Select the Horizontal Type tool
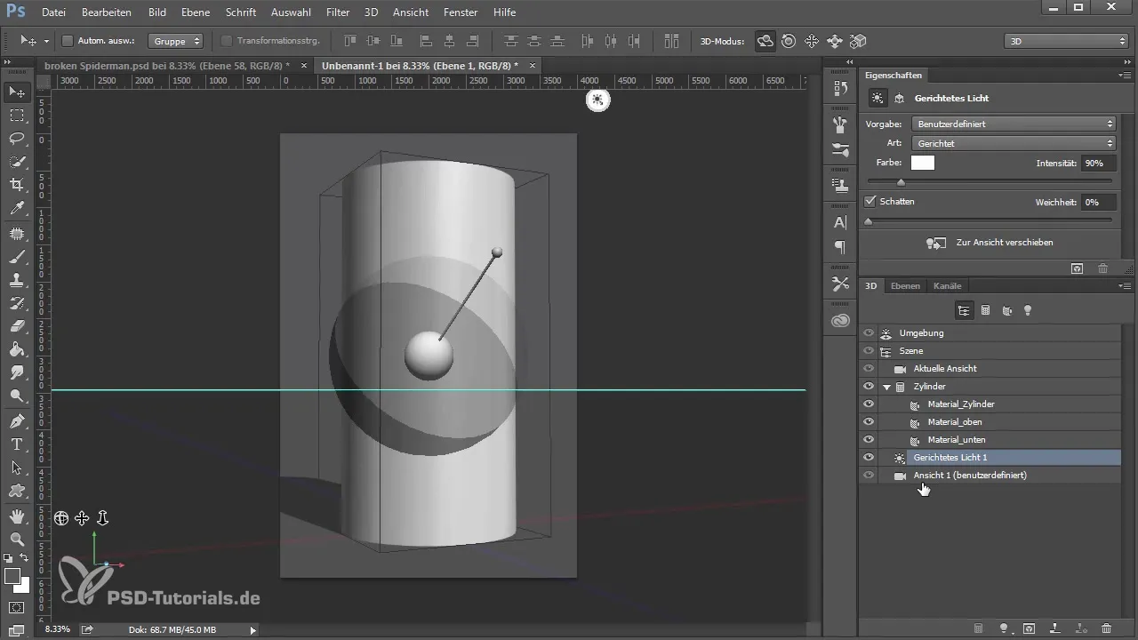The width and height of the screenshot is (1138, 640). (17, 444)
